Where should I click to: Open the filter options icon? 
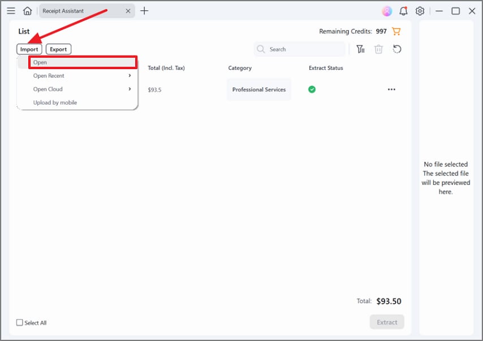point(361,49)
